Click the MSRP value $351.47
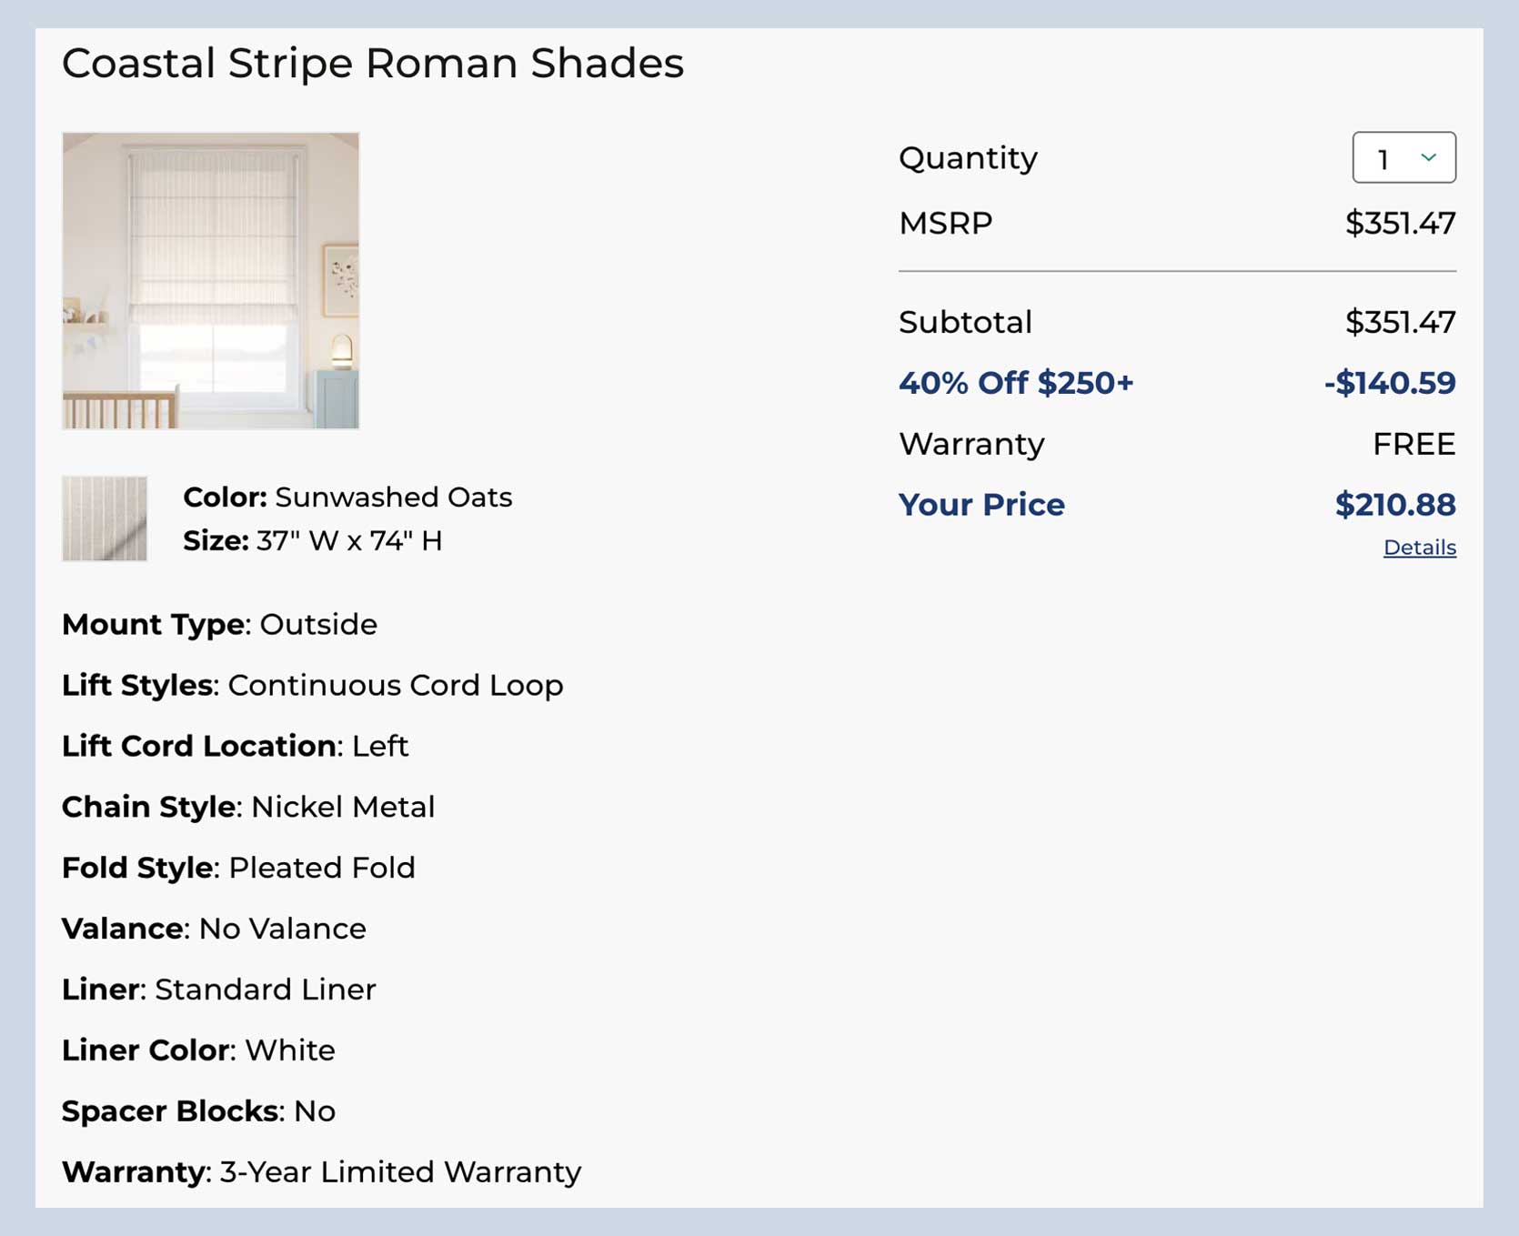The width and height of the screenshot is (1519, 1236). coord(1400,224)
